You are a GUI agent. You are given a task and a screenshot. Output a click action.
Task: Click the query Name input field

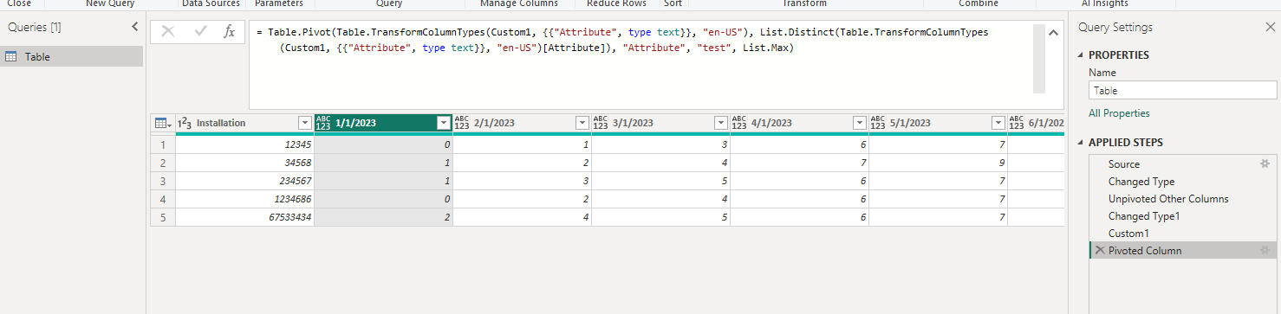pos(1183,90)
